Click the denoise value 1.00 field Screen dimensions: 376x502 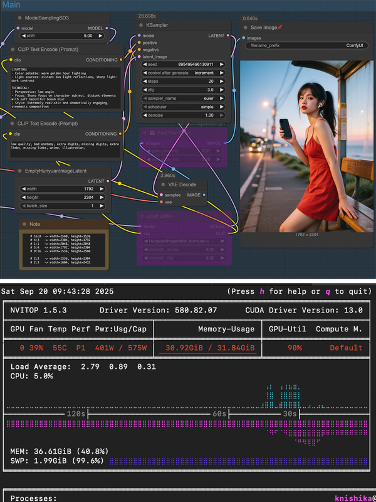pyautogui.click(x=183, y=115)
